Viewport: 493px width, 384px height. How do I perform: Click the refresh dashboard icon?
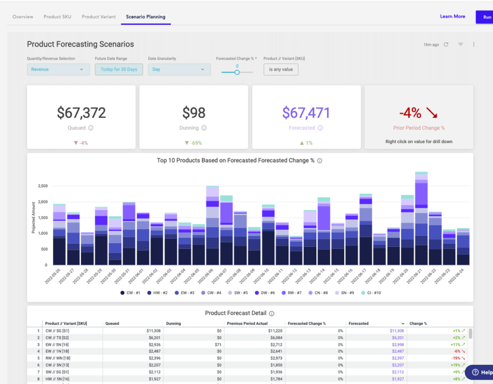point(446,45)
